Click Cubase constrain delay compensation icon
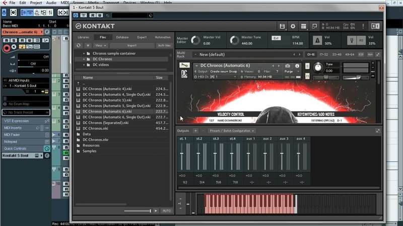The image size is (403, 226). click(13, 12)
